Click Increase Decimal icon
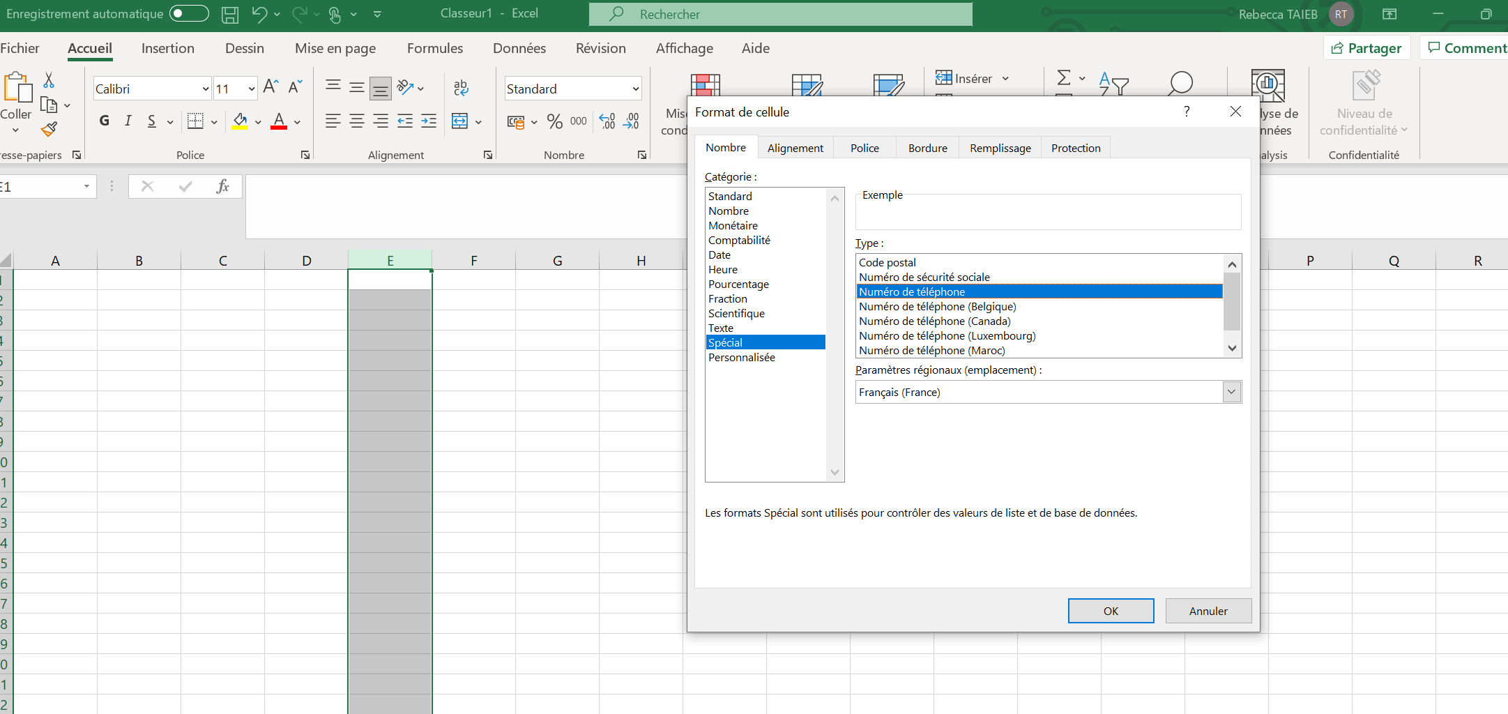 607,121
